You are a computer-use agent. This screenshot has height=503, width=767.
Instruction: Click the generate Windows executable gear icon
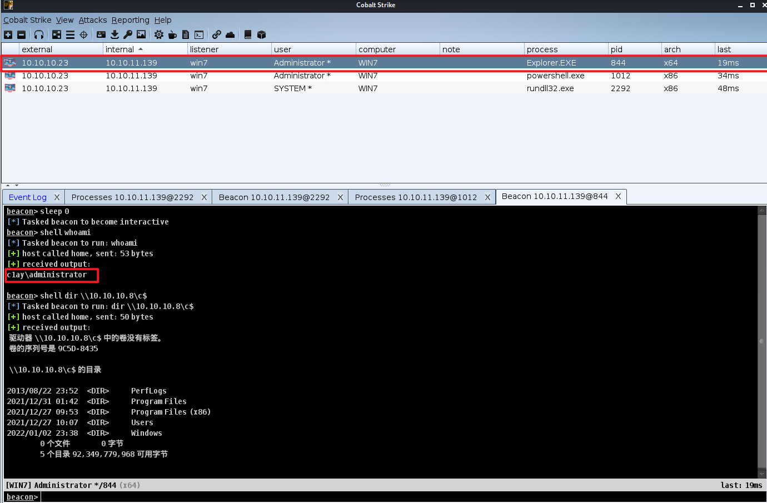(x=159, y=34)
